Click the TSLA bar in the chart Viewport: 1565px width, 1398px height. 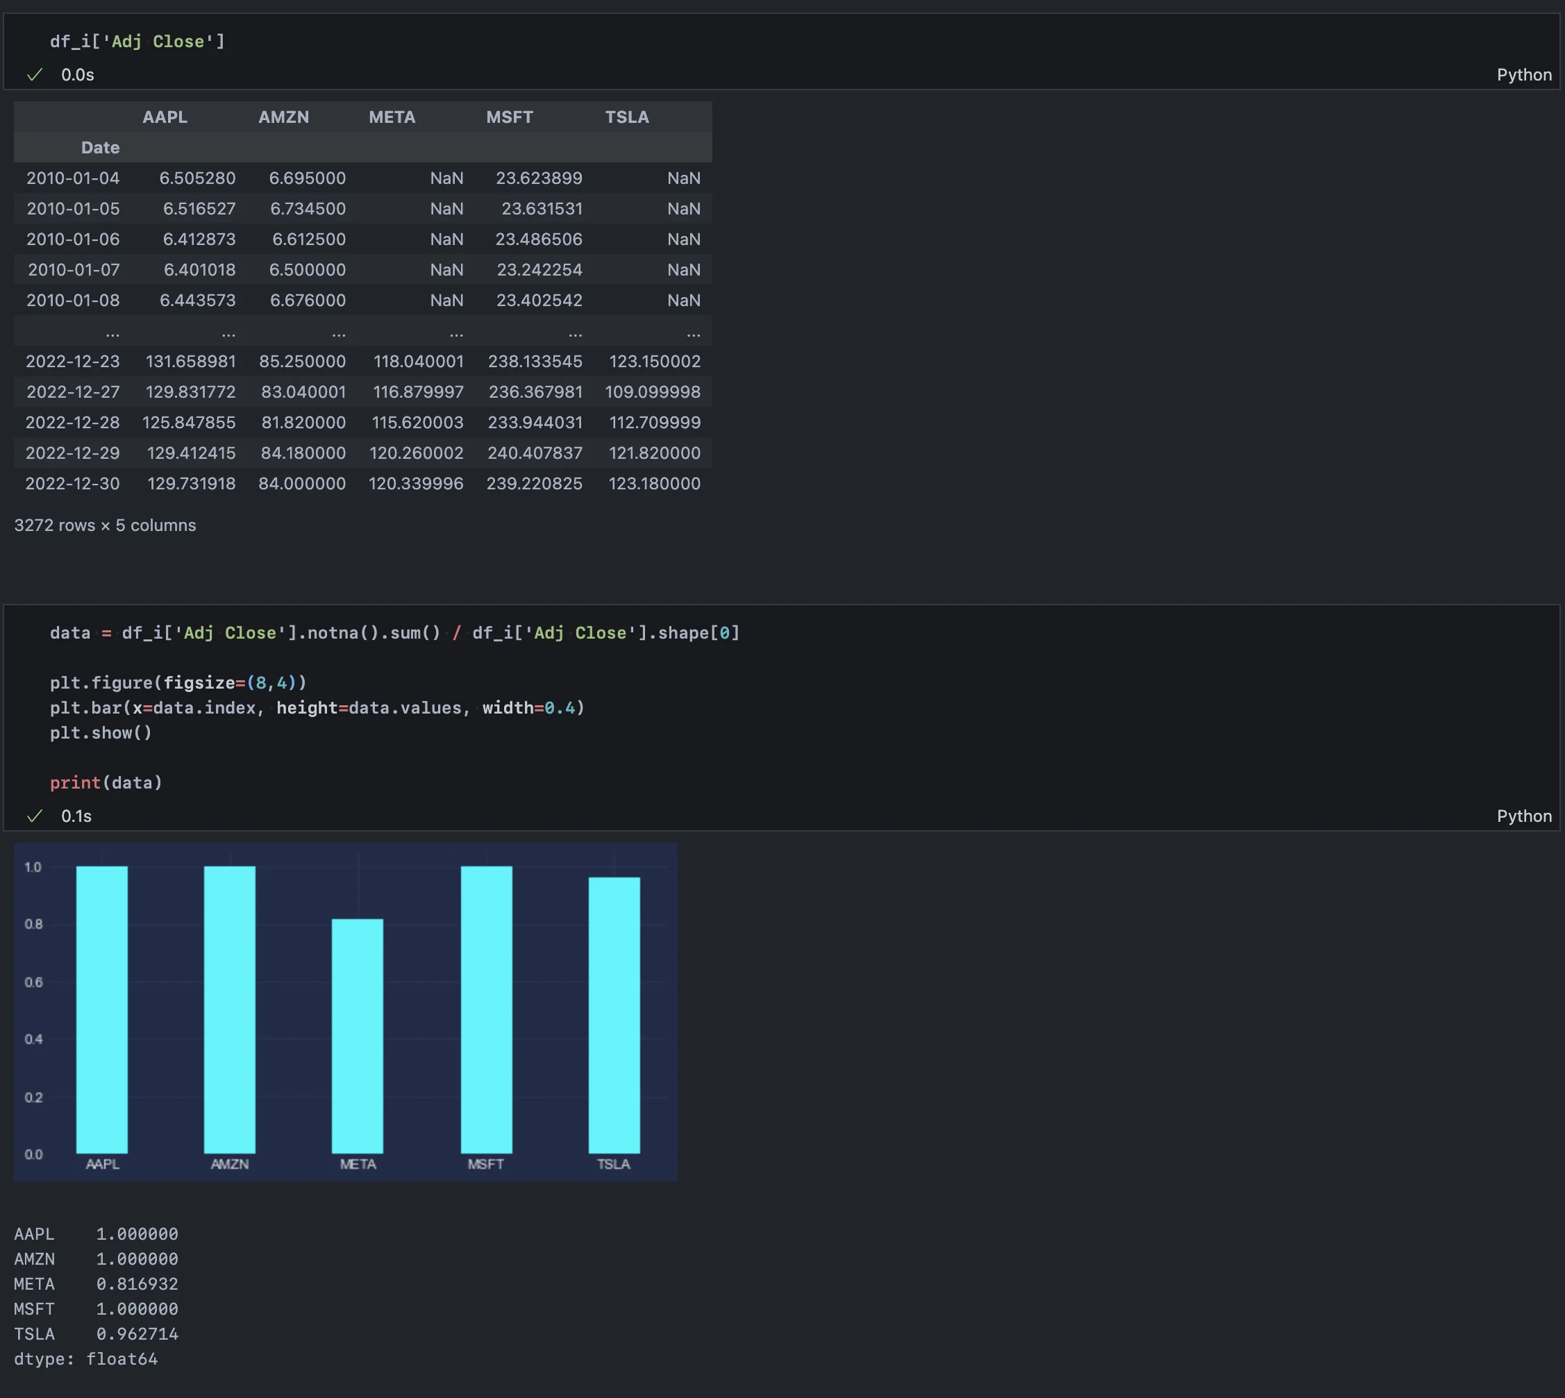(x=614, y=1014)
